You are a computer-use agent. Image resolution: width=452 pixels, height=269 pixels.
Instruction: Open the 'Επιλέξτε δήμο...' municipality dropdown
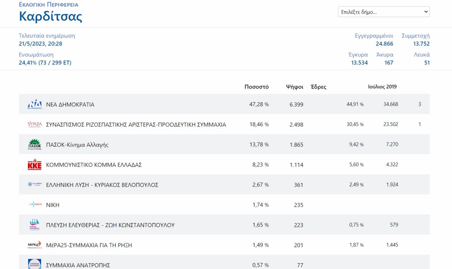click(384, 12)
